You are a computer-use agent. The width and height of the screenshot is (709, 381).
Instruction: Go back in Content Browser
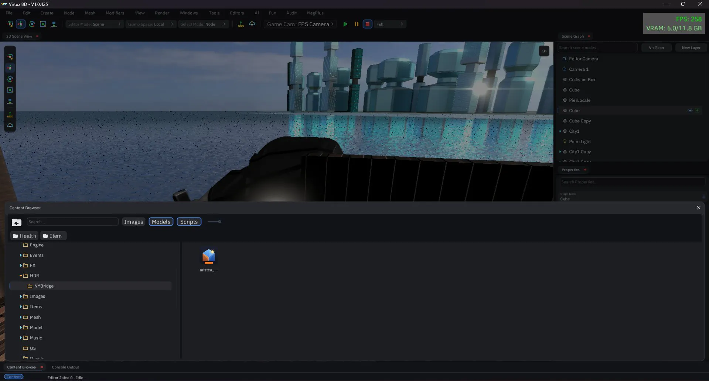click(x=17, y=222)
